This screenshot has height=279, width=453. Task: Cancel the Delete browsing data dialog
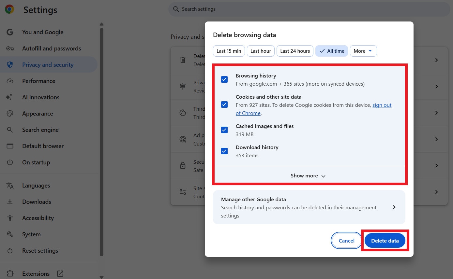coord(346,241)
